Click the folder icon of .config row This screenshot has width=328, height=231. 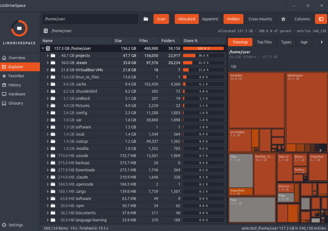tap(53, 113)
